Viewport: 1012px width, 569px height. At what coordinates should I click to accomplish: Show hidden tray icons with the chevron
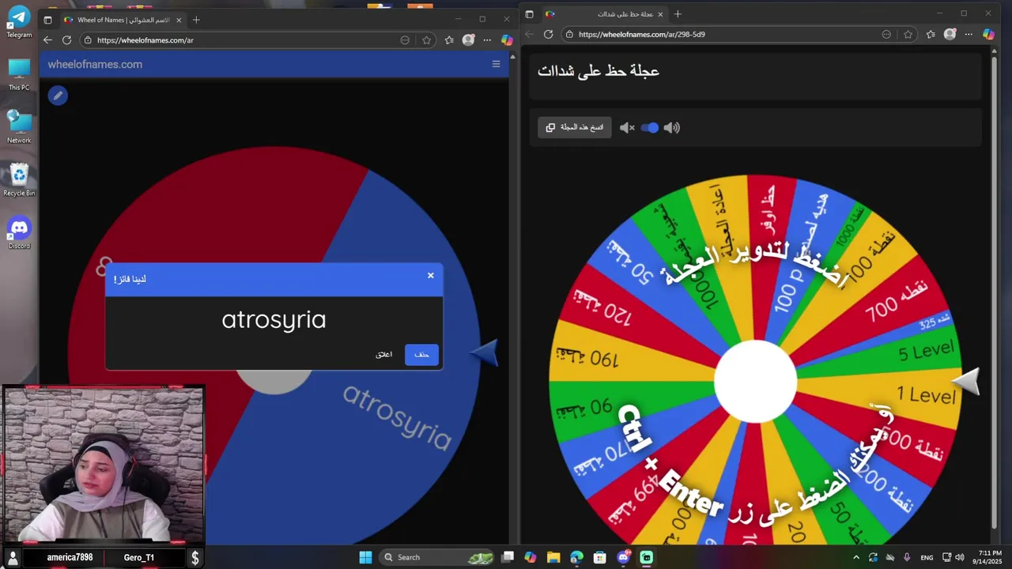(855, 557)
